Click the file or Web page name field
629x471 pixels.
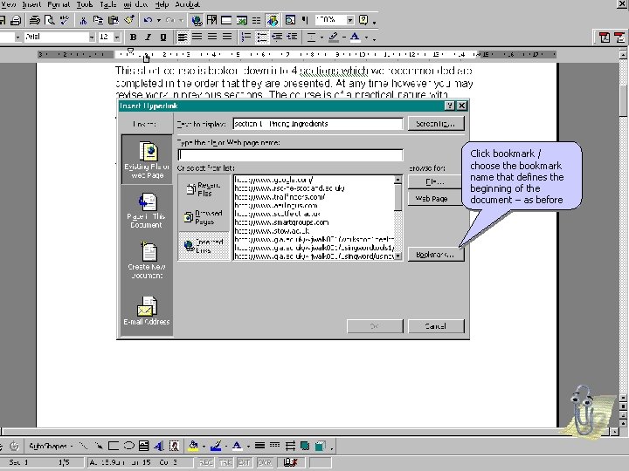pos(290,155)
